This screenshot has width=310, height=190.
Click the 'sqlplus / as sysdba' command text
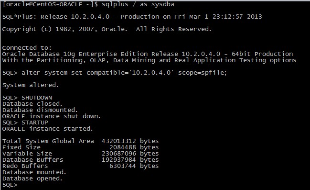pos(138,4)
